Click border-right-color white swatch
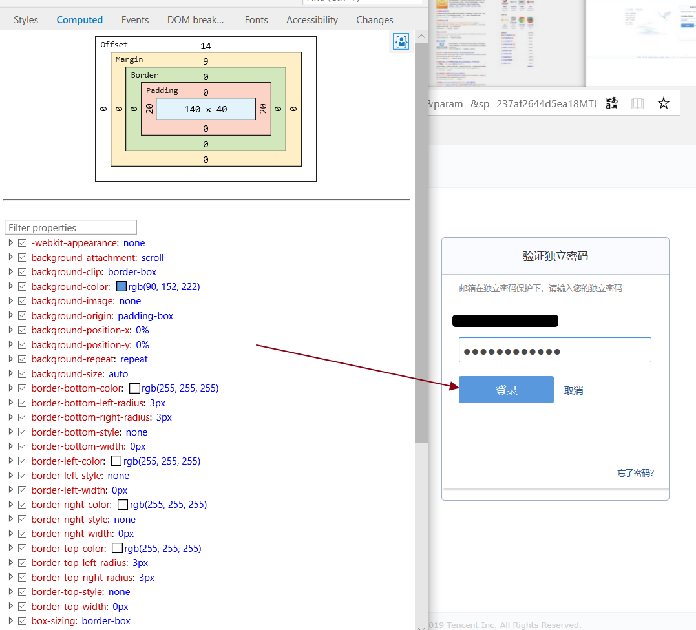Screen dimensions: 696x630 point(123,505)
